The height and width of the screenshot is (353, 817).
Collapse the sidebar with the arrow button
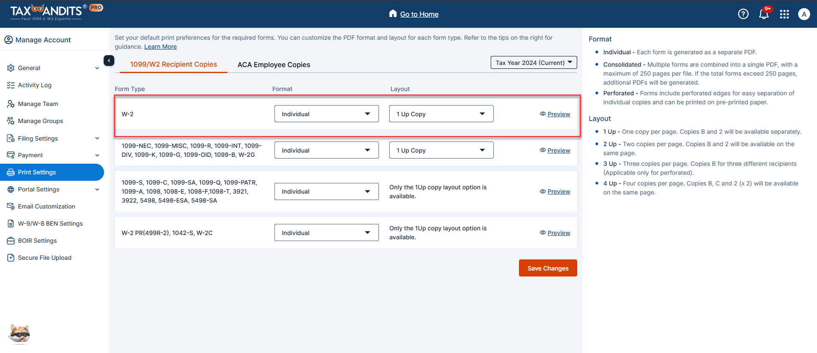click(x=109, y=61)
